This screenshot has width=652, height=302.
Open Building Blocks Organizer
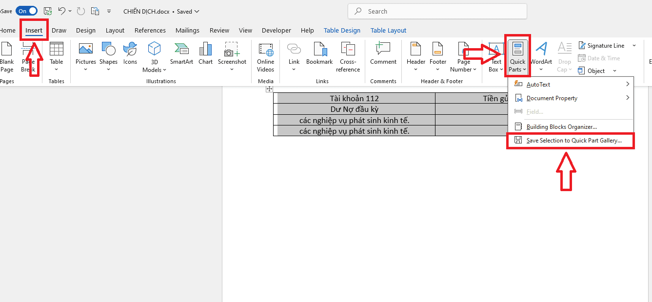click(x=561, y=127)
